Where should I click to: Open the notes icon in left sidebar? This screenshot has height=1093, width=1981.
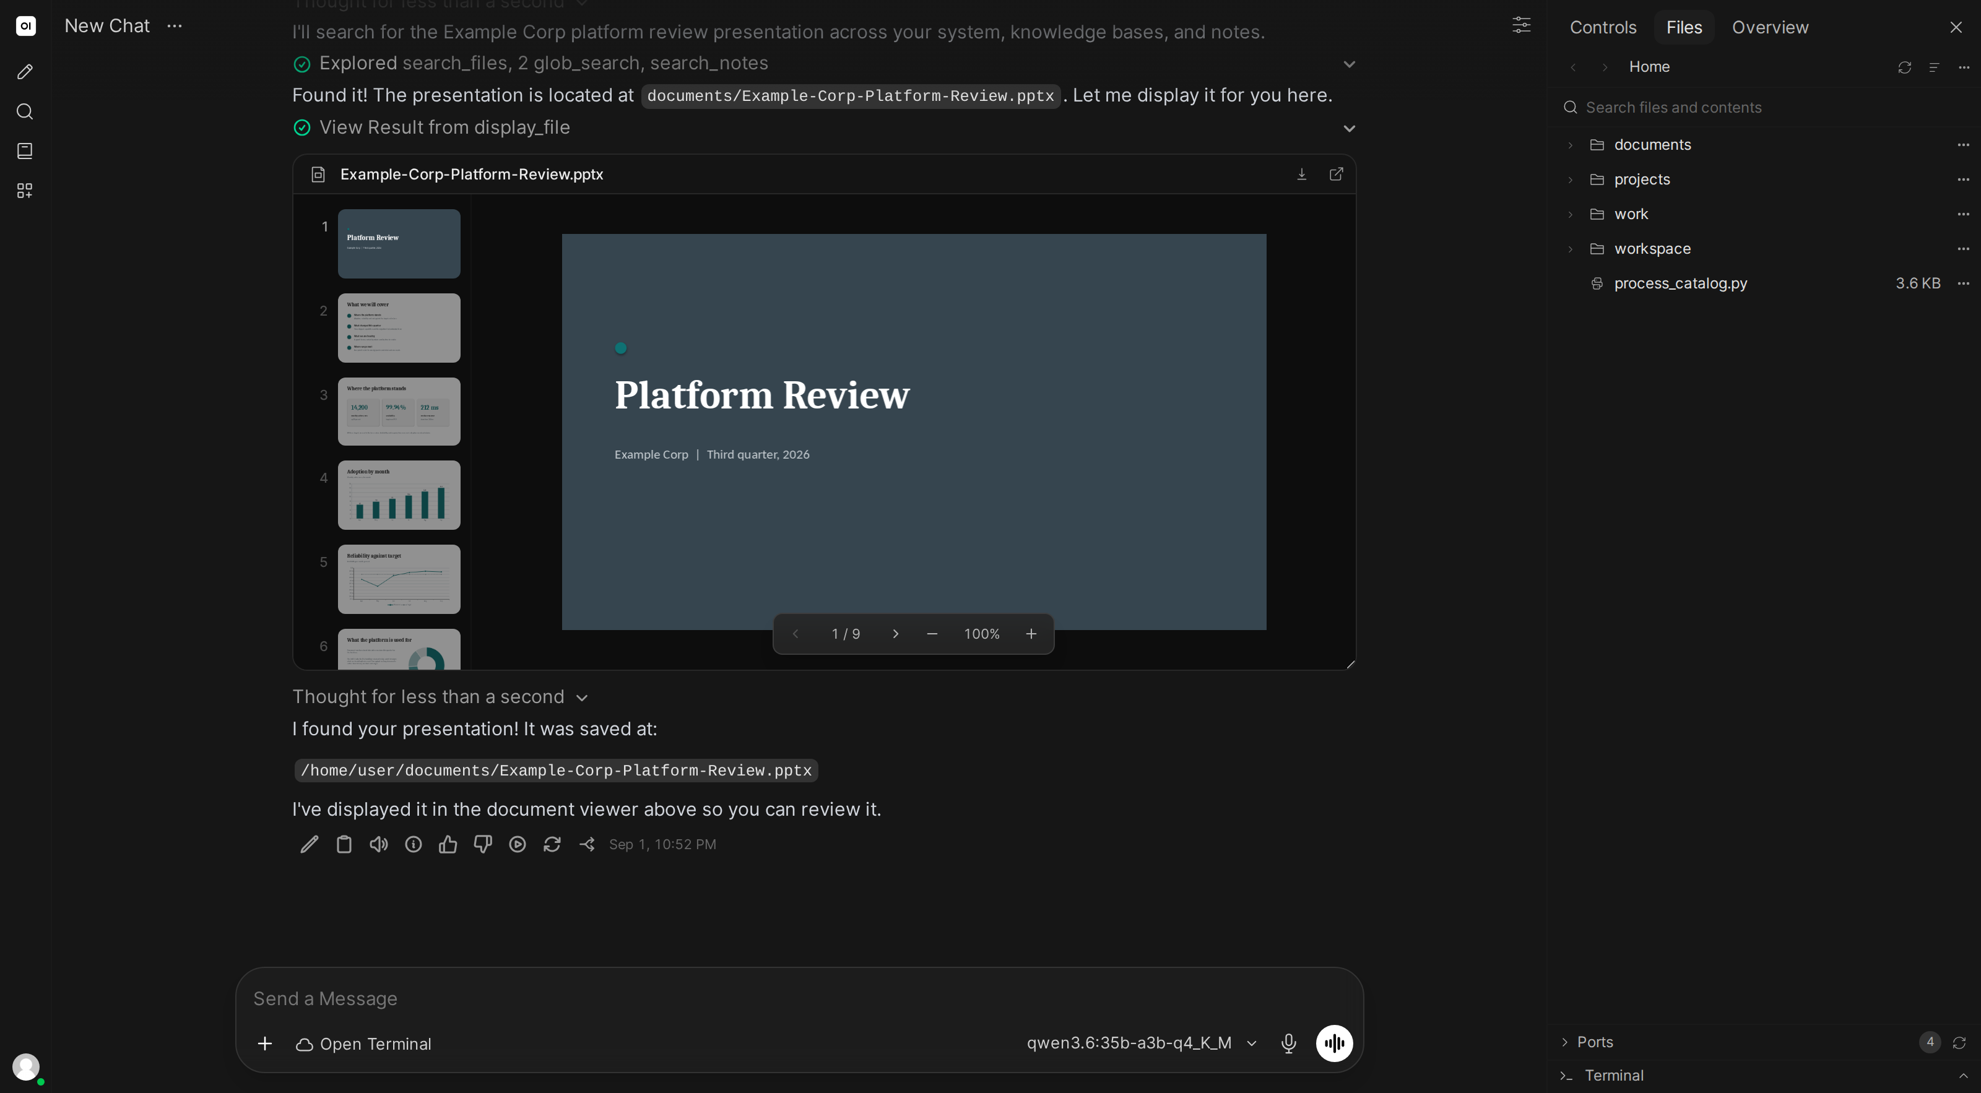(x=25, y=150)
